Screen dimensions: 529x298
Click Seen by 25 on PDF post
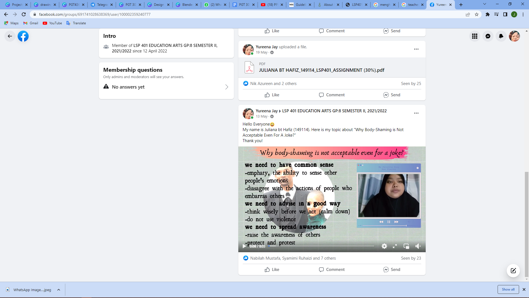tap(411, 83)
